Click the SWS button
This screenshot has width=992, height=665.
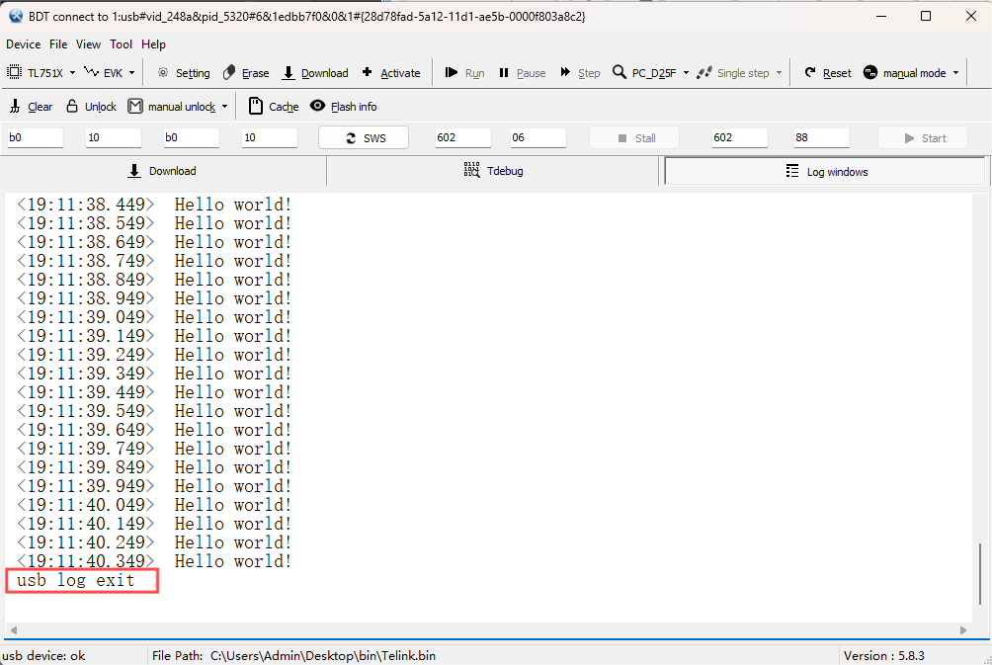(364, 138)
